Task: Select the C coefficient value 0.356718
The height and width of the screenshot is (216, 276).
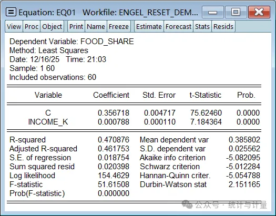Action: [114, 113]
